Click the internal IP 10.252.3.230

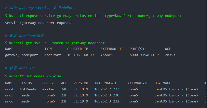coord(107,95)
